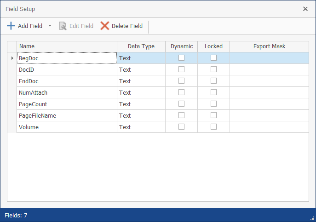The image size is (316, 222).
Task: Enable Locked for the DocID field
Action: pos(213,69)
